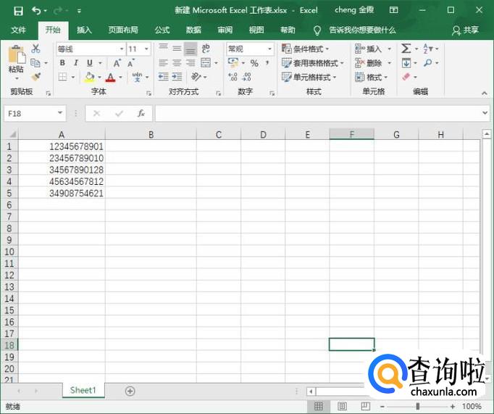Image resolution: width=494 pixels, height=414 pixels.
Task: Increase font size with large A icon
Action: click(x=117, y=63)
